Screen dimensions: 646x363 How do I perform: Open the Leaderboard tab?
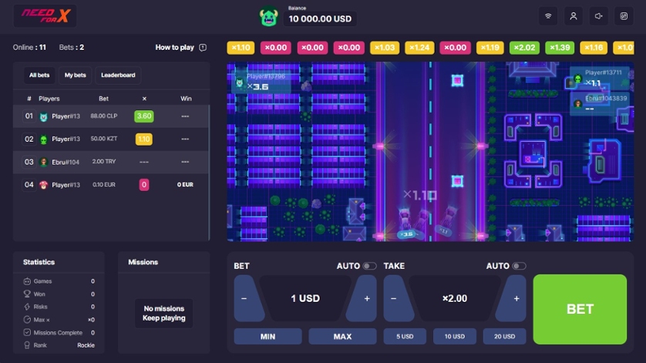pos(118,76)
